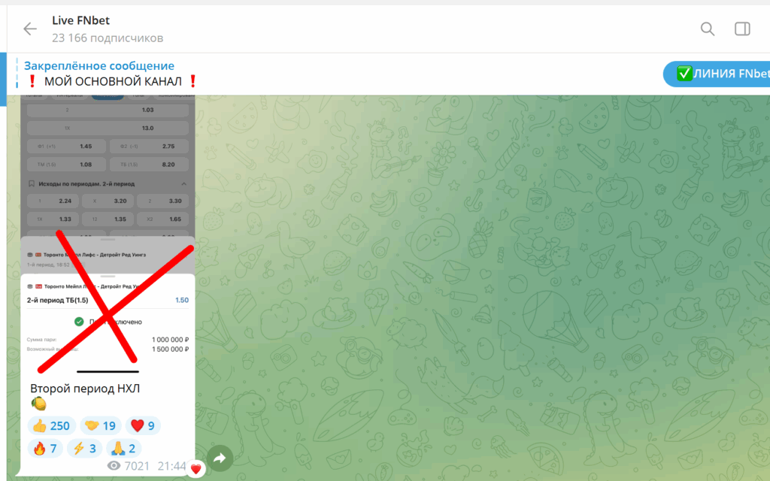Click the small heart quick-reaction icon

click(196, 469)
